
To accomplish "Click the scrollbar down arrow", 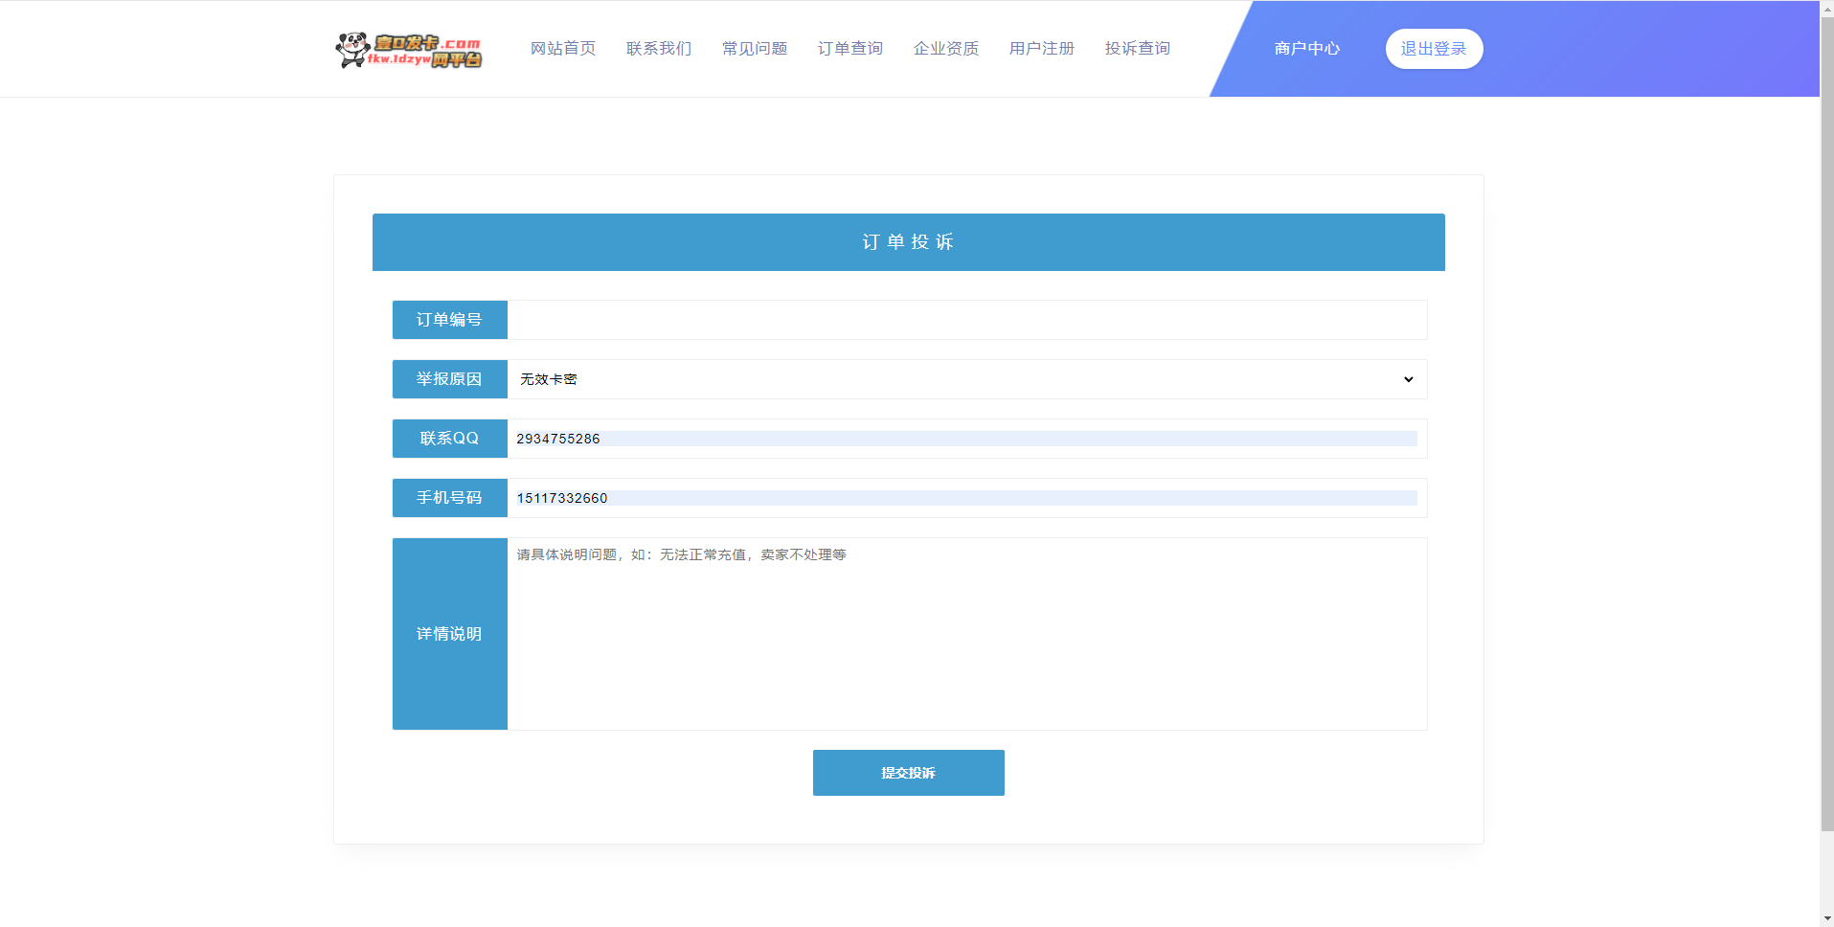I will click(1826, 916).
